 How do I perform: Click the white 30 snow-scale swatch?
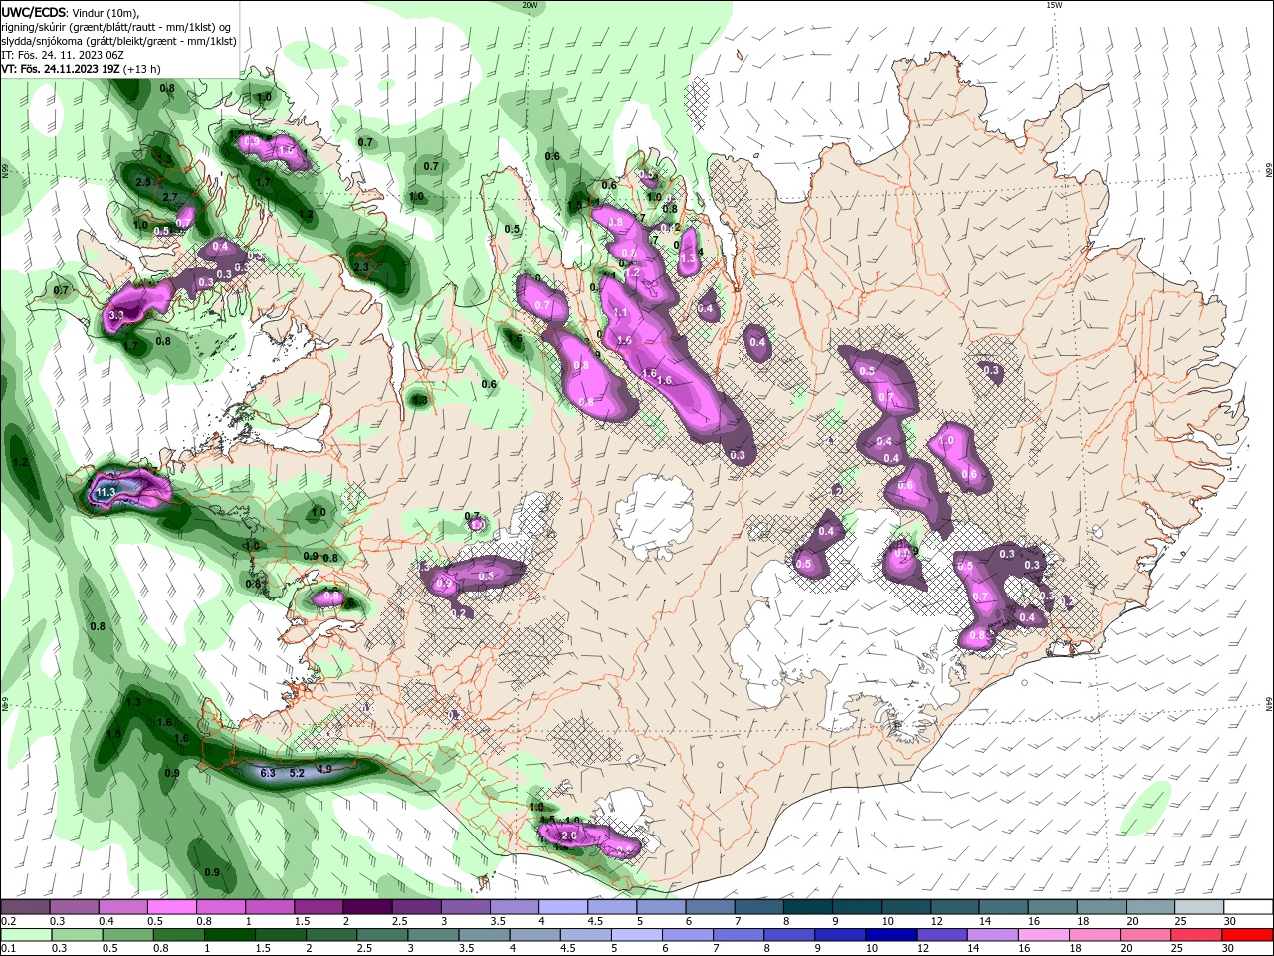1248,906
